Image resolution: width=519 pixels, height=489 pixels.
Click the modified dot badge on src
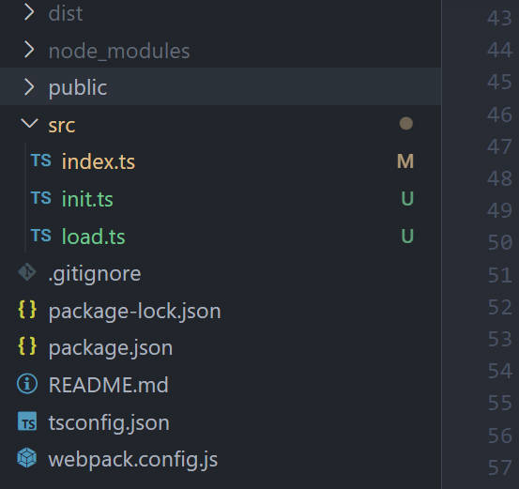pos(405,124)
